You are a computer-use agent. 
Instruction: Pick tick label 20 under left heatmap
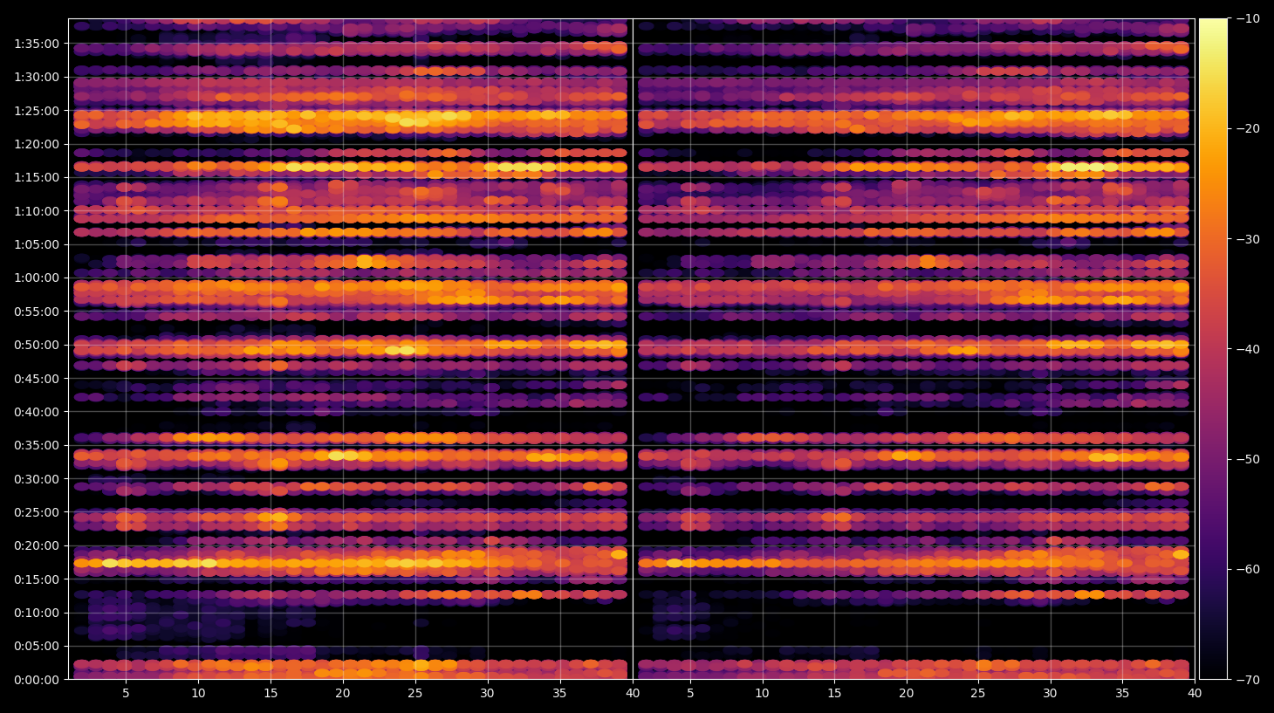[343, 694]
